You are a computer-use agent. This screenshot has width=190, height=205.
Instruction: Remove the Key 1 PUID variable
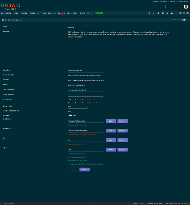point(122,140)
